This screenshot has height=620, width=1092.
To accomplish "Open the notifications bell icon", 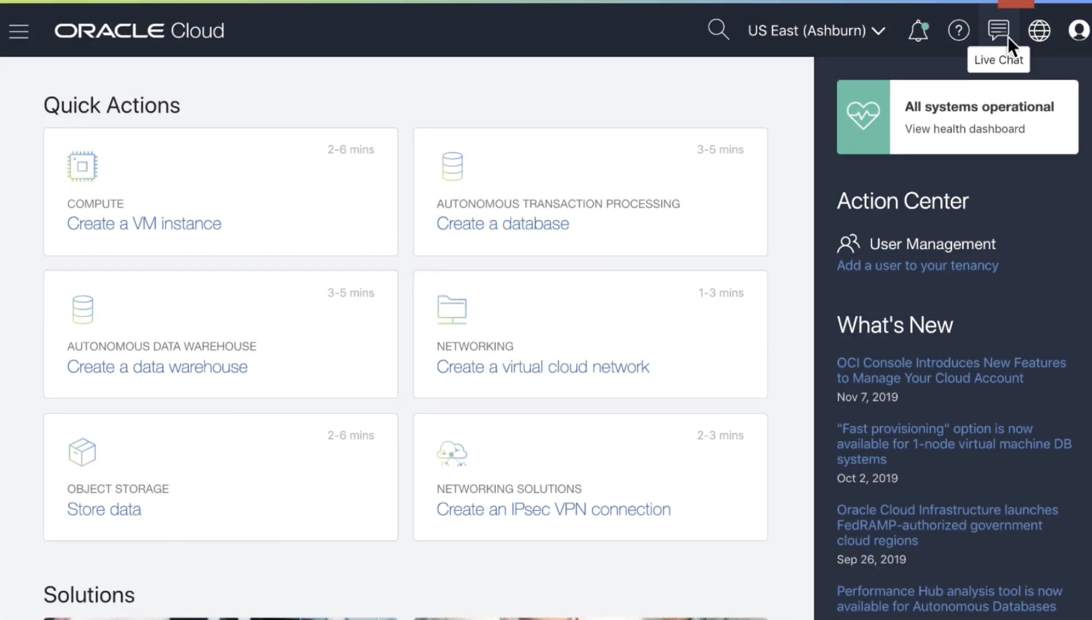I will pyautogui.click(x=918, y=31).
